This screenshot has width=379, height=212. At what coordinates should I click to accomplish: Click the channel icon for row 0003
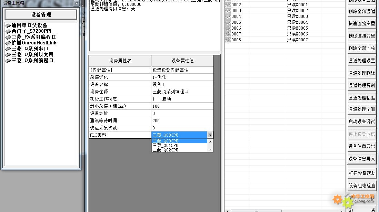pos(228,10)
